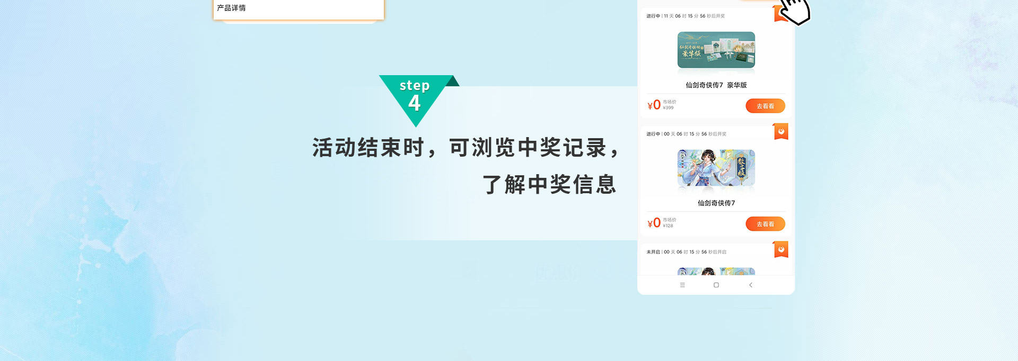The width and height of the screenshot is (1018, 361).
Task: Tap the phone's square home icon
Action: (716, 285)
